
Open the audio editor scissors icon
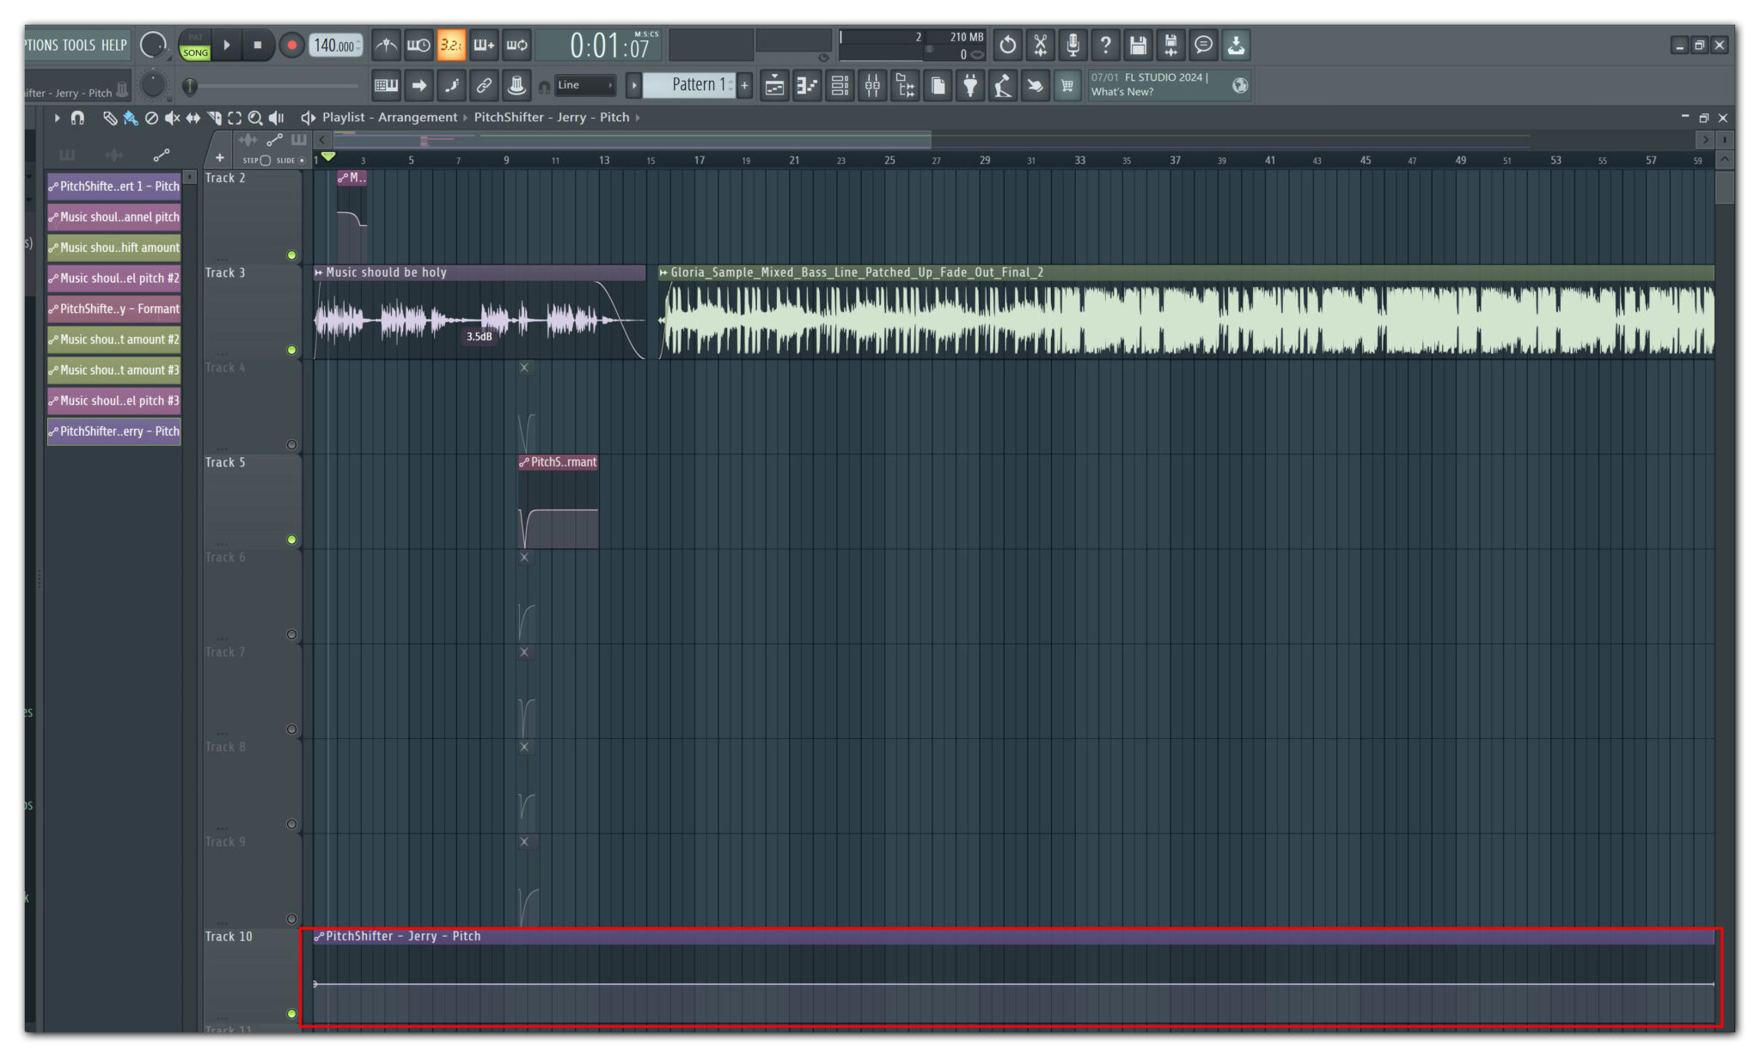[x=1041, y=45]
